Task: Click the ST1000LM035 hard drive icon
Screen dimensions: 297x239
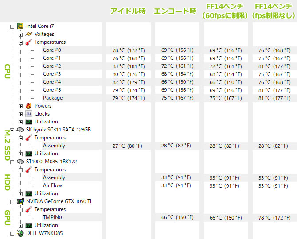Action: (x=20, y=162)
